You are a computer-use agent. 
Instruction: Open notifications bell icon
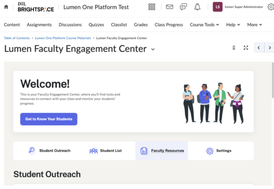(x=197, y=7)
